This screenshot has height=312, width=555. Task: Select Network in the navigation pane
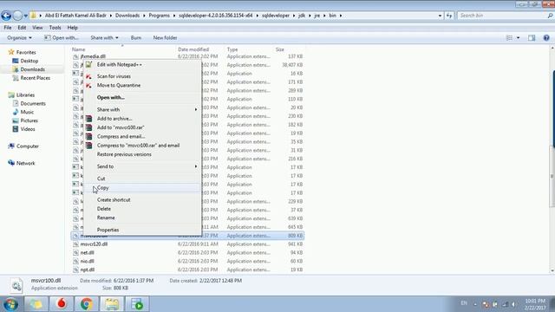pyautogui.click(x=25, y=163)
